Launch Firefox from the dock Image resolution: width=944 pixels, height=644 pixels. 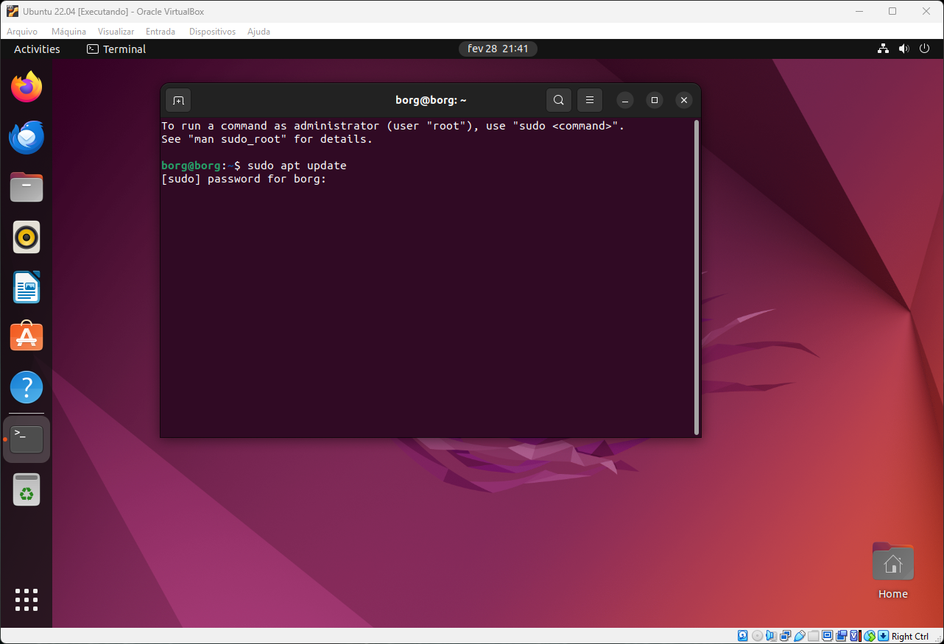27,88
